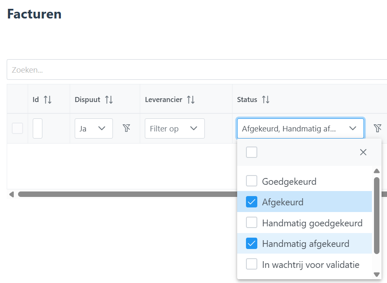Sort by Status column arrows
The height and width of the screenshot is (283, 387).
pos(265,100)
